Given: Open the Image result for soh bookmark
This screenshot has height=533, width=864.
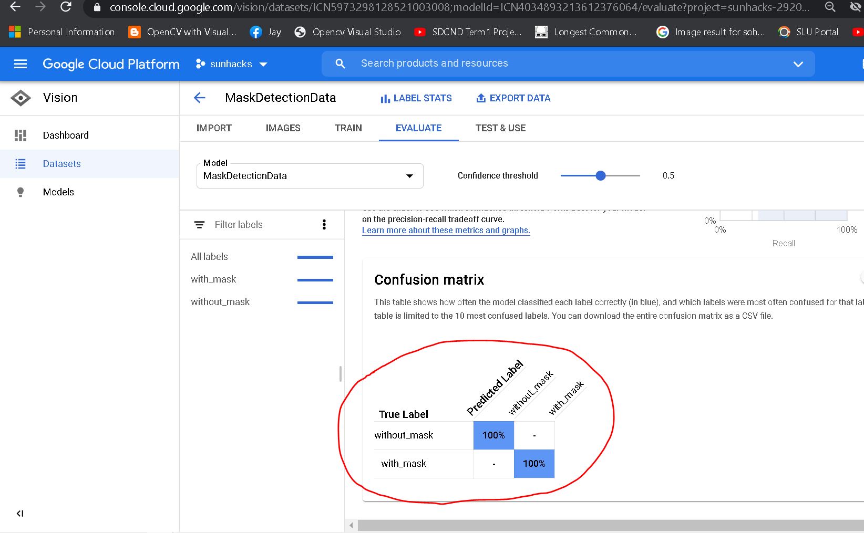Looking at the screenshot, I should pos(711,32).
